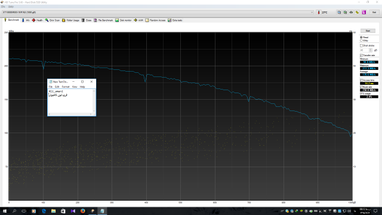
Task: Open Notepad's Format menu
Action: [x=66, y=87]
